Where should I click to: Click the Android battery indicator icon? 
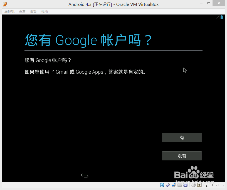point(222,17)
